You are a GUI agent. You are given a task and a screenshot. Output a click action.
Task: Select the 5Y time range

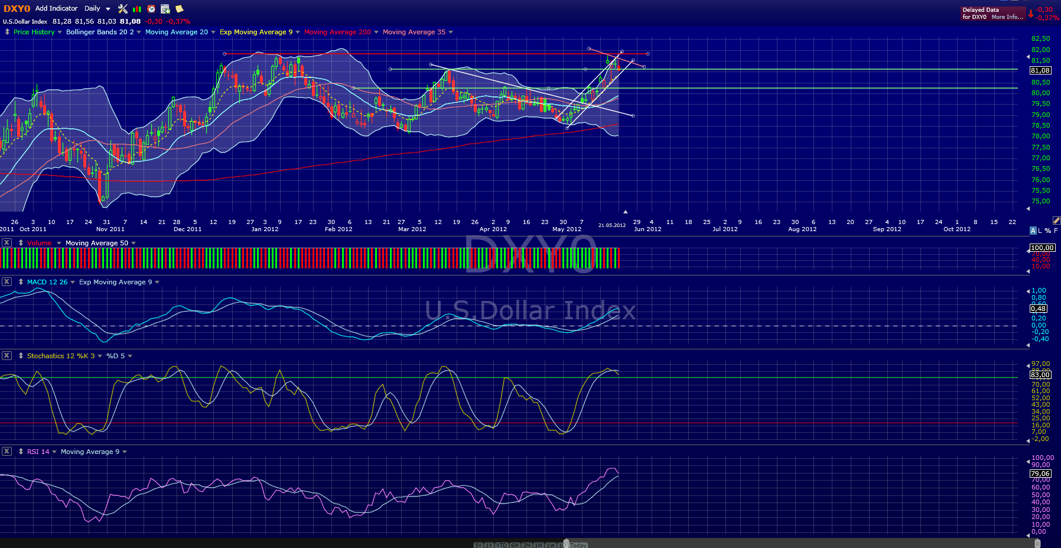(x=479, y=545)
